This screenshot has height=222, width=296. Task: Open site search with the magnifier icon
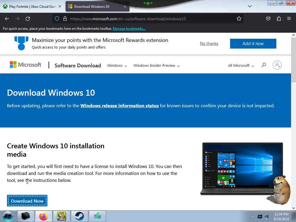pyautogui.click(x=264, y=65)
